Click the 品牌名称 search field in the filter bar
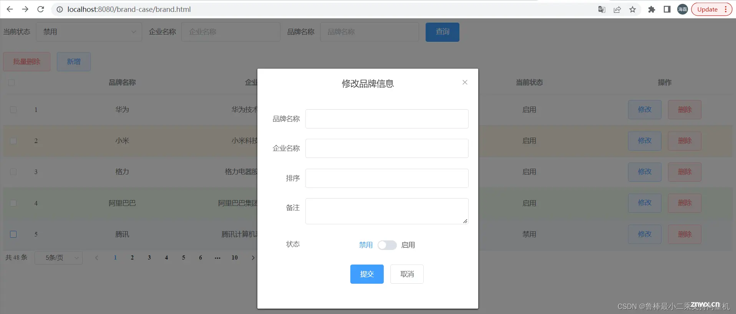Screen dimensions: 736x314 (370, 32)
